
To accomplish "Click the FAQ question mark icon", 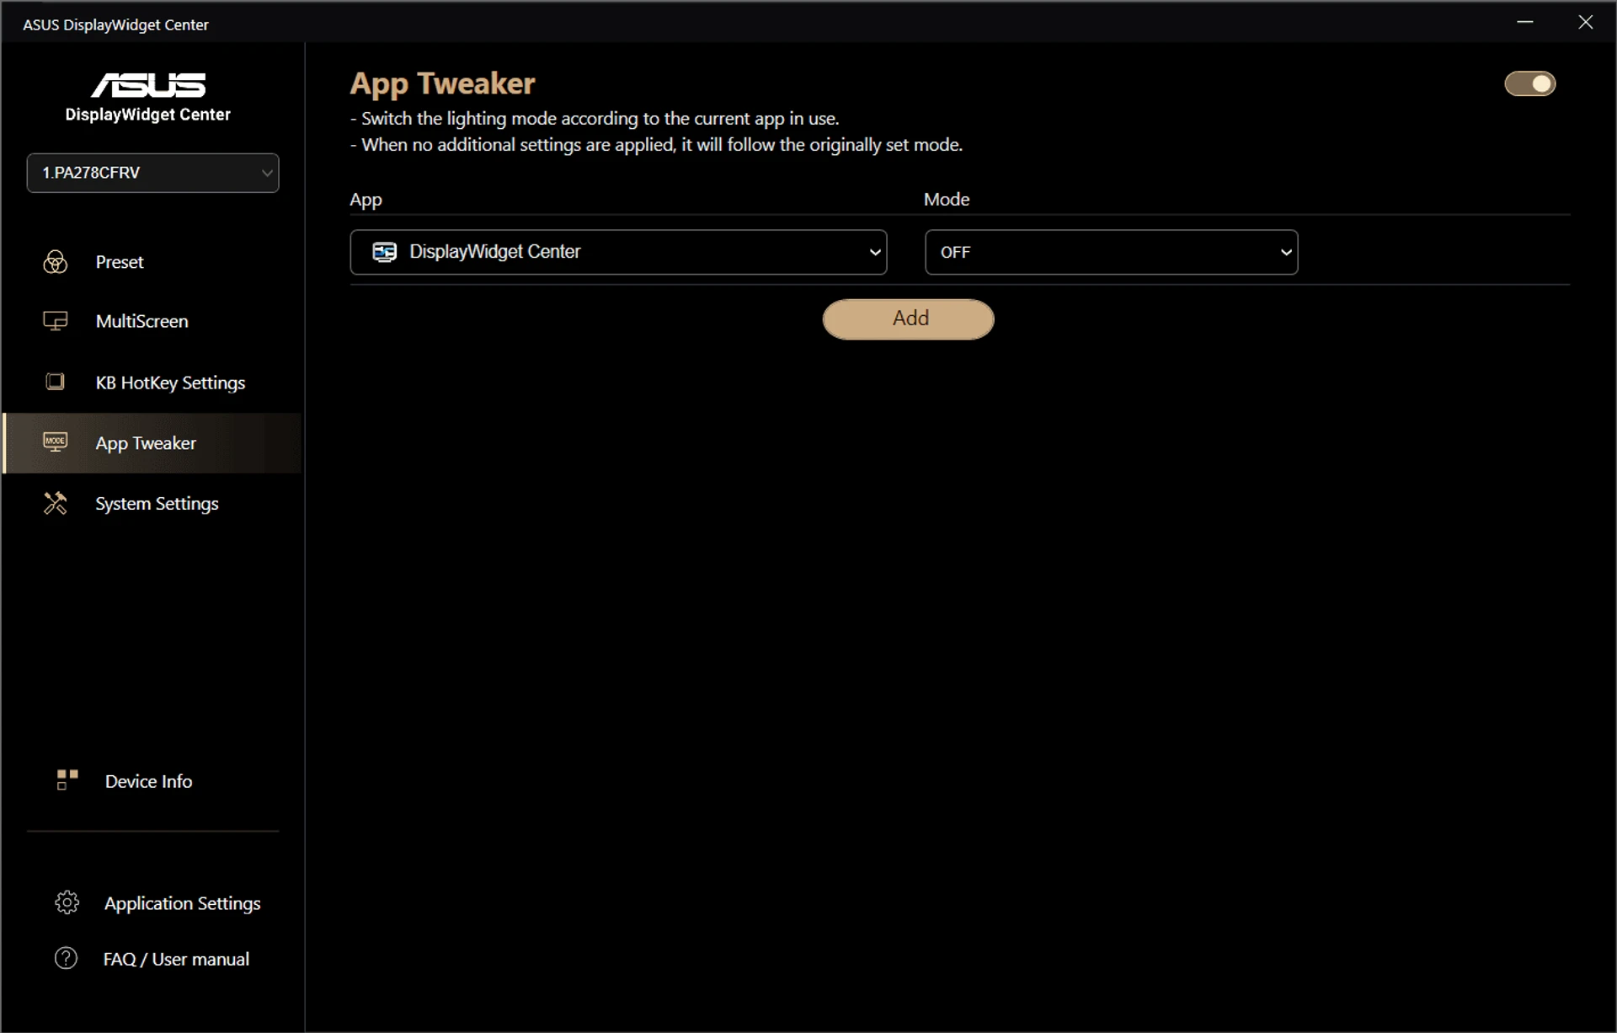I will [66, 958].
